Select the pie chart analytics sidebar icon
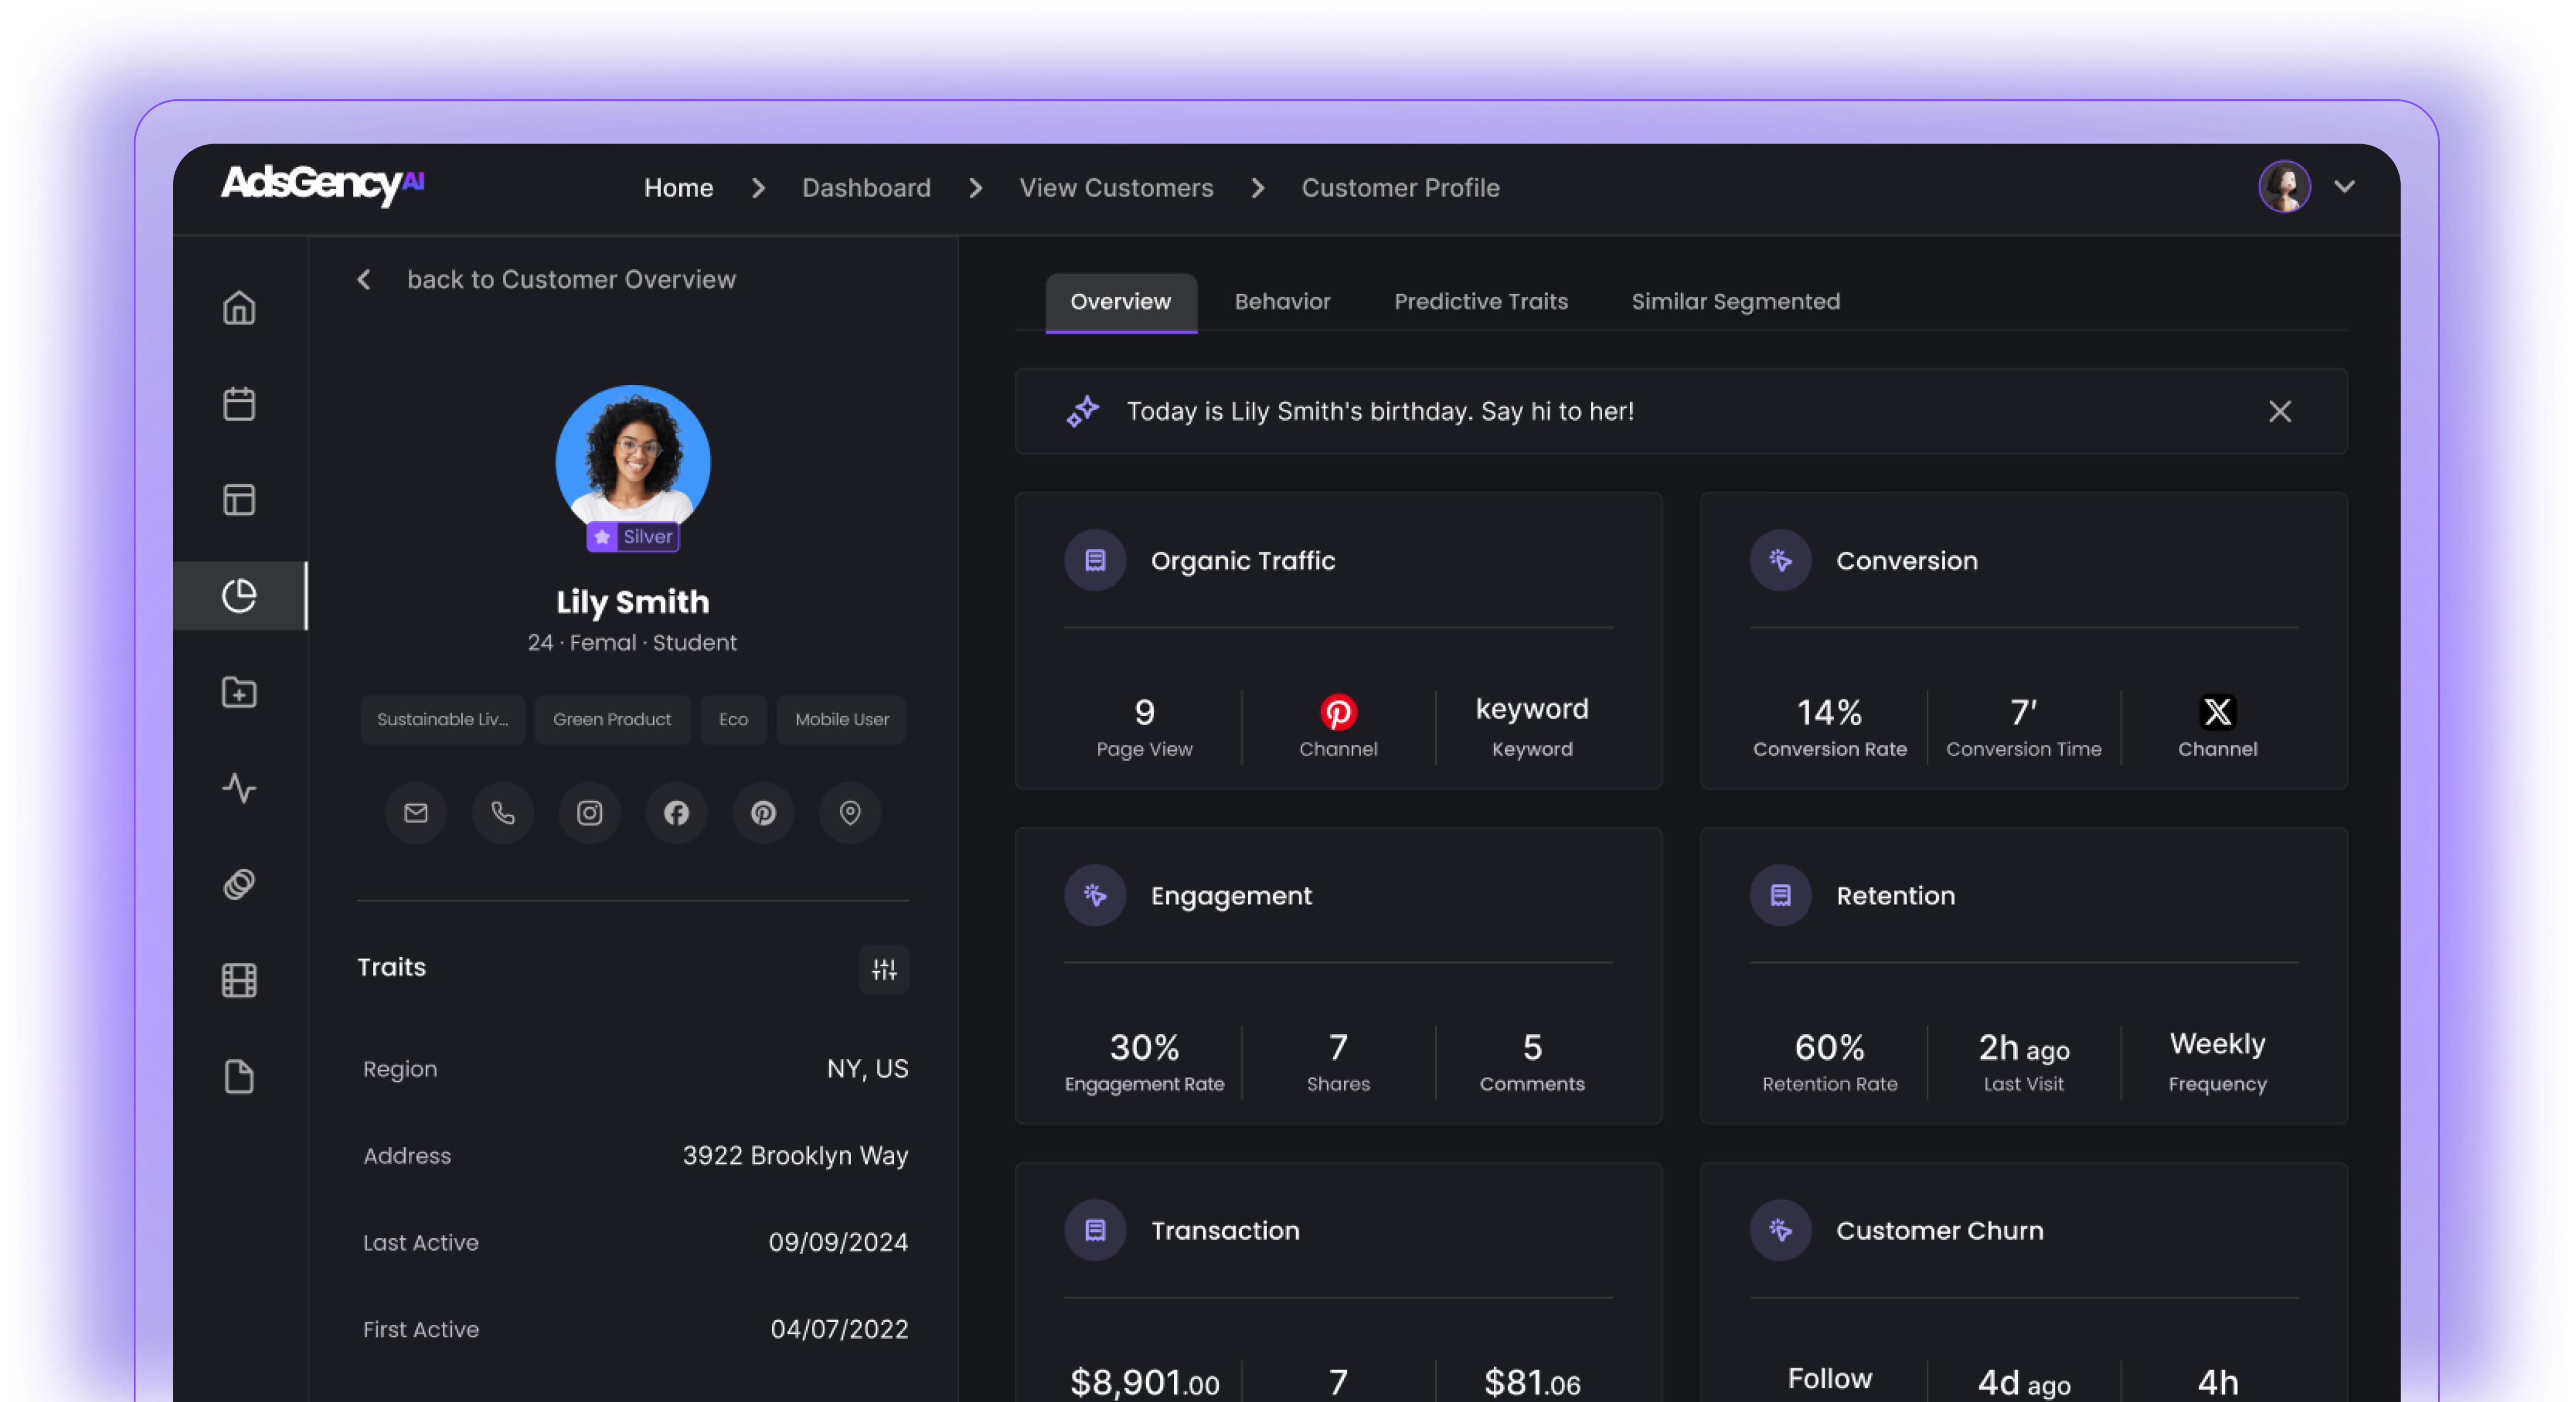Viewport: 2576px width, 1402px height. pos(239,596)
